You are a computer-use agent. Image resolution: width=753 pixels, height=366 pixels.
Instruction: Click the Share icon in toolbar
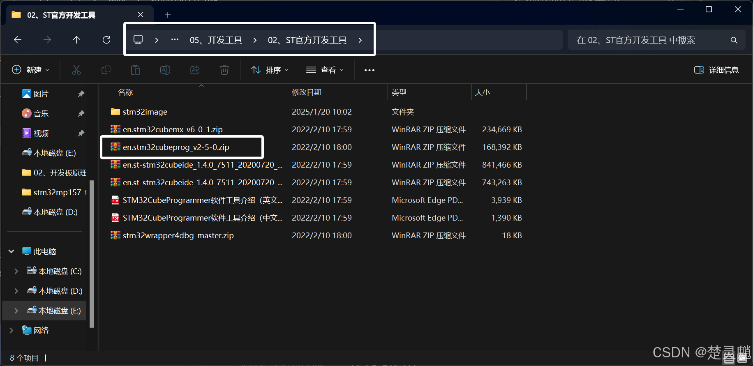(195, 70)
